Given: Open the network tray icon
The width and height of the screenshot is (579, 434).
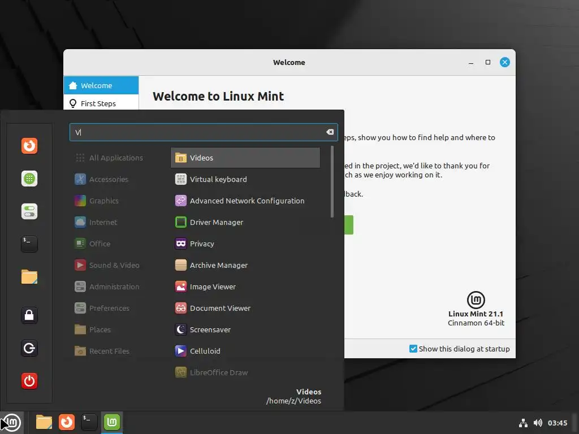Looking at the screenshot, I should coord(523,423).
